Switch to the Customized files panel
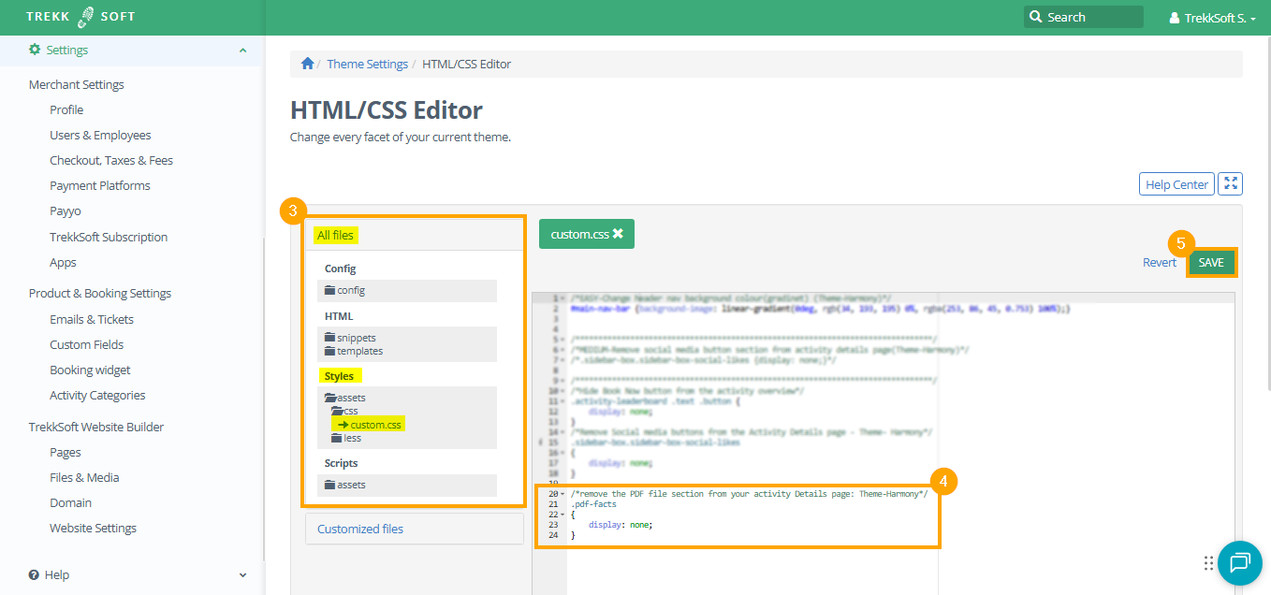The width and height of the screenshot is (1271, 595). click(x=360, y=529)
